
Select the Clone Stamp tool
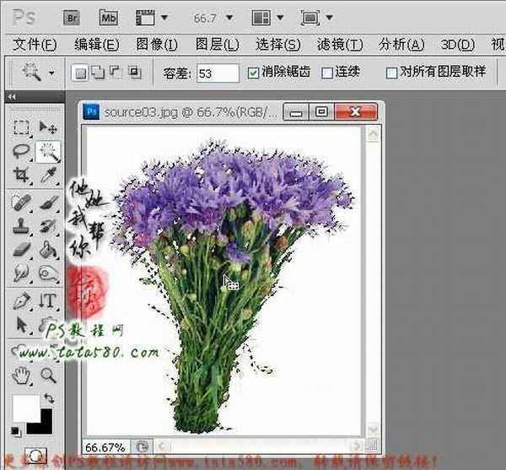click(x=21, y=226)
